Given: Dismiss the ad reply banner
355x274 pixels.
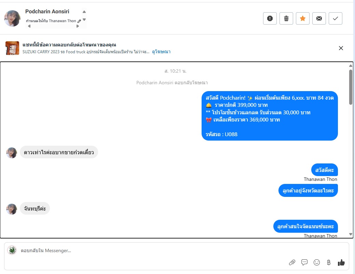Looking at the screenshot, I should 341,48.
